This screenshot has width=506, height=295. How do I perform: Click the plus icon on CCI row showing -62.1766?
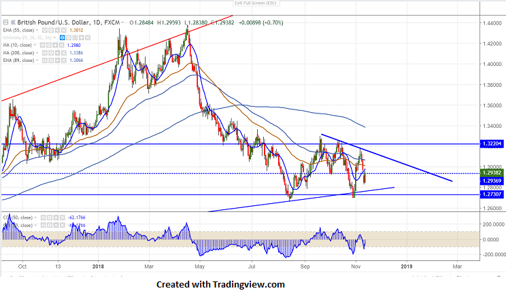pyautogui.click(x=56, y=218)
